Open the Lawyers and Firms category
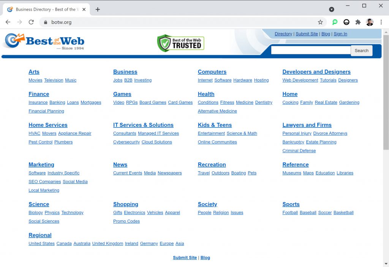This screenshot has width=389, height=267. 307,125
